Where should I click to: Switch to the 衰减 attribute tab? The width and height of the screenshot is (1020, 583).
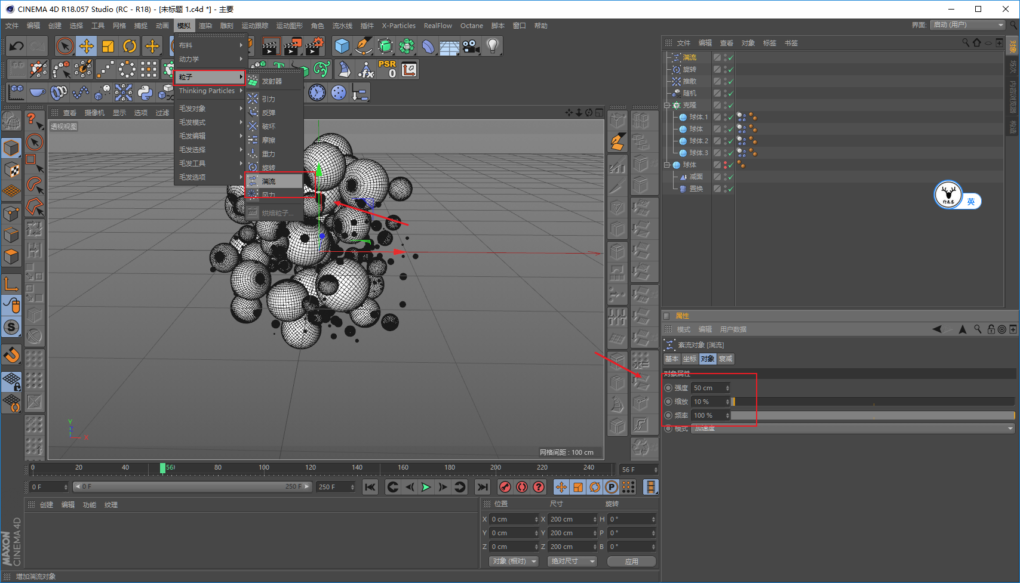(x=726, y=359)
